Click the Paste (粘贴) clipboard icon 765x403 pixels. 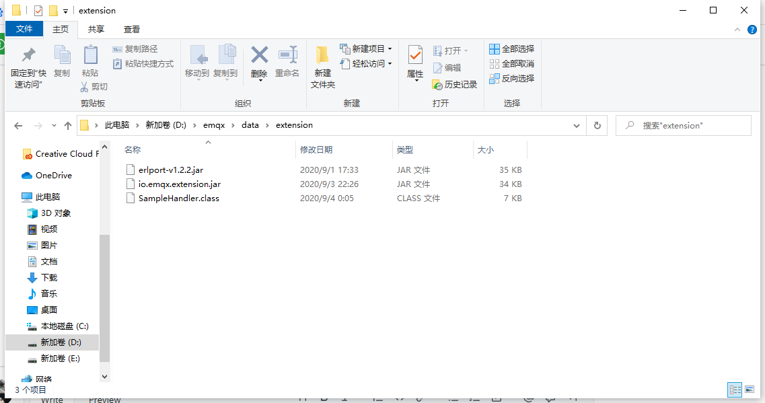(x=90, y=54)
